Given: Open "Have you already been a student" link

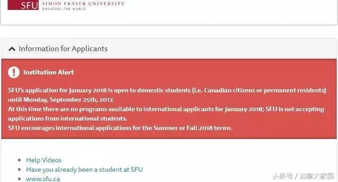Looking at the screenshot, I should coord(84,169).
